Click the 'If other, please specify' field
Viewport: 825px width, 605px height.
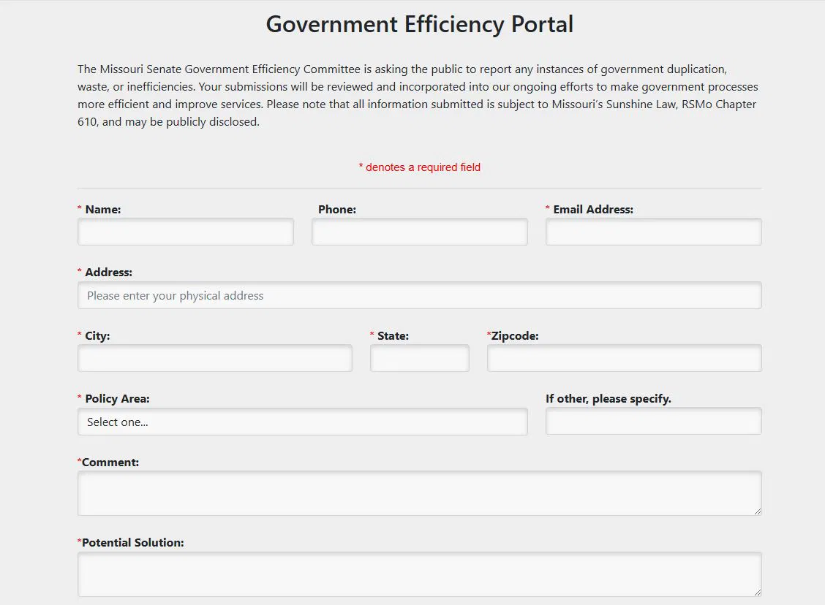click(653, 421)
